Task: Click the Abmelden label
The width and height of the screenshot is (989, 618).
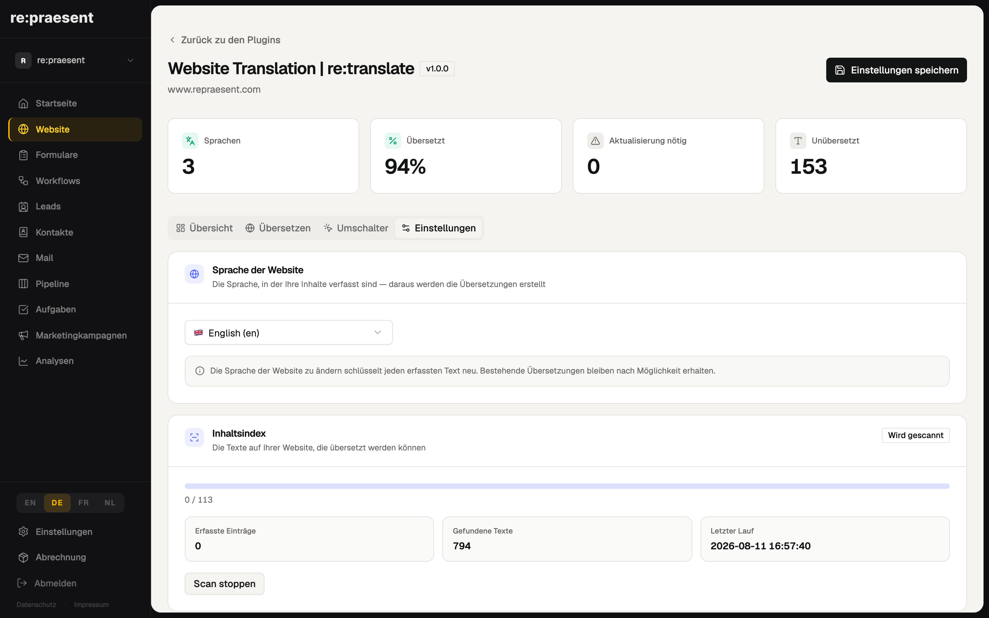Action: (x=55, y=583)
